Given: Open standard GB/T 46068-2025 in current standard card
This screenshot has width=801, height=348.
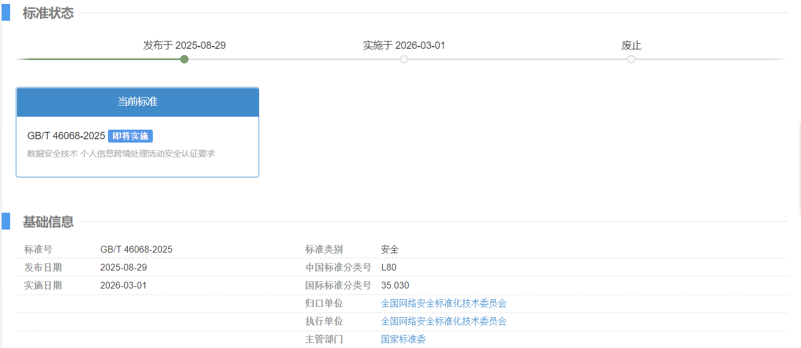Looking at the screenshot, I should pos(66,136).
